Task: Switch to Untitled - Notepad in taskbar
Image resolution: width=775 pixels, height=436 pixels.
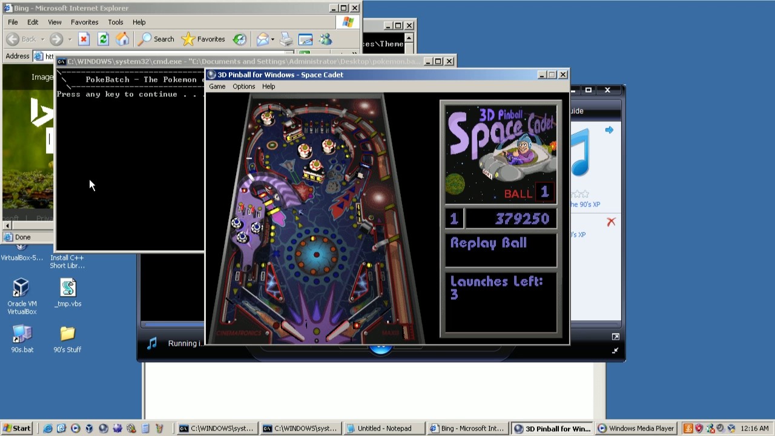Action: 384,428
